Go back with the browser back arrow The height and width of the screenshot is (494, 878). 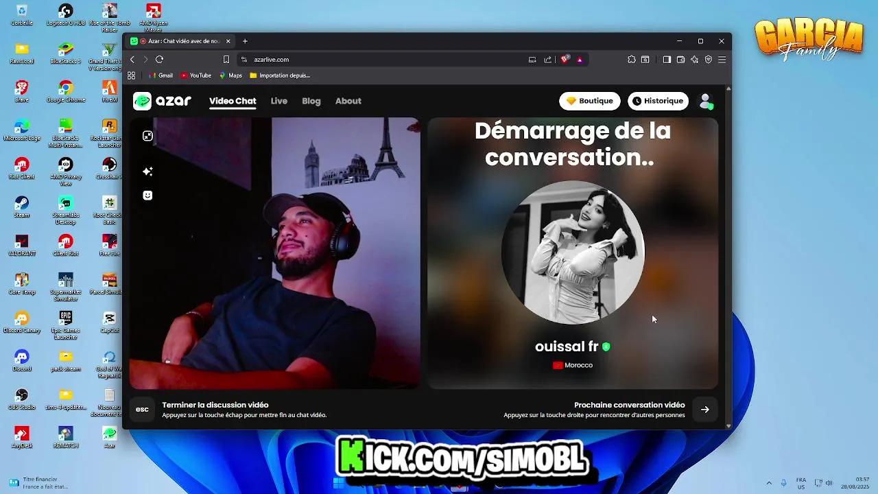coord(132,60)
